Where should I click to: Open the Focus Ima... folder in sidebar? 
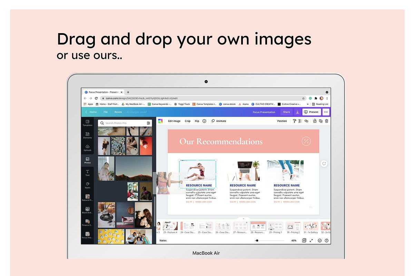pyautogui.click(x=87, y=235)
